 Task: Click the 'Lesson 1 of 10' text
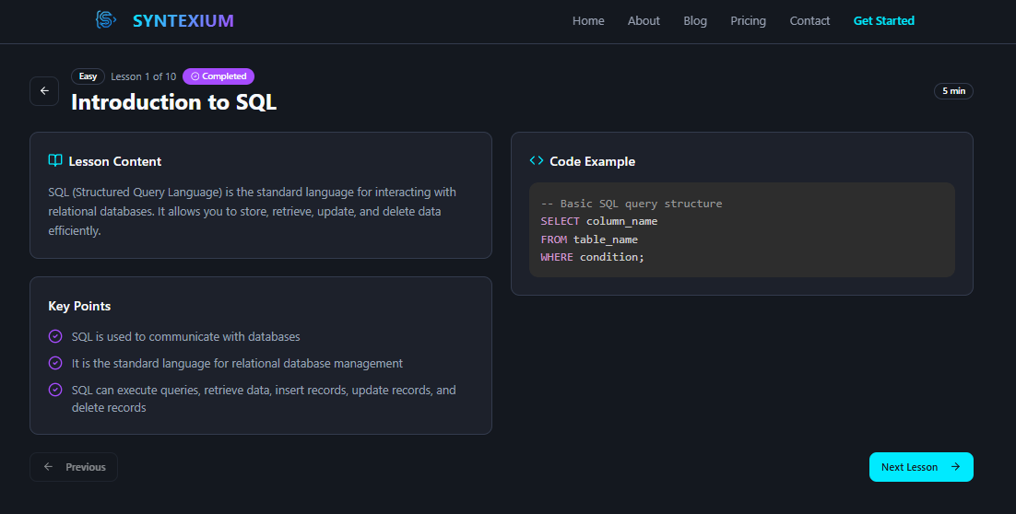coord(143,76)
